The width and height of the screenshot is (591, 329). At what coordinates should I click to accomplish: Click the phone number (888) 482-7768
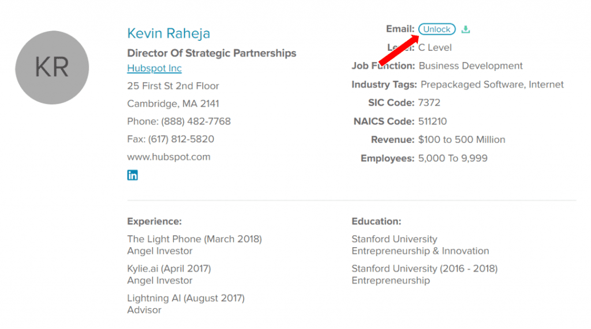click(x=196, y=122)
